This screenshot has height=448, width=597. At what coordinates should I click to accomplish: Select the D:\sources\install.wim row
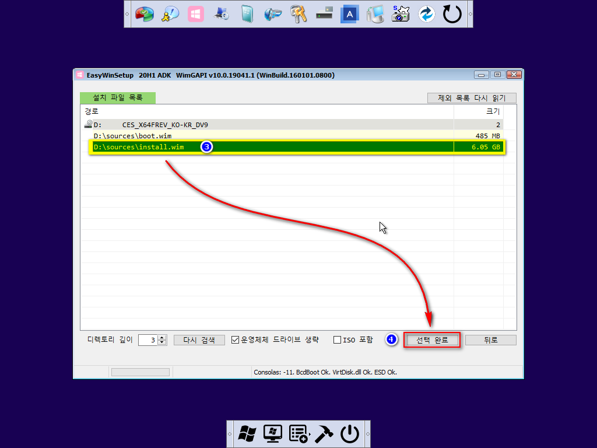tap(297, 147)
